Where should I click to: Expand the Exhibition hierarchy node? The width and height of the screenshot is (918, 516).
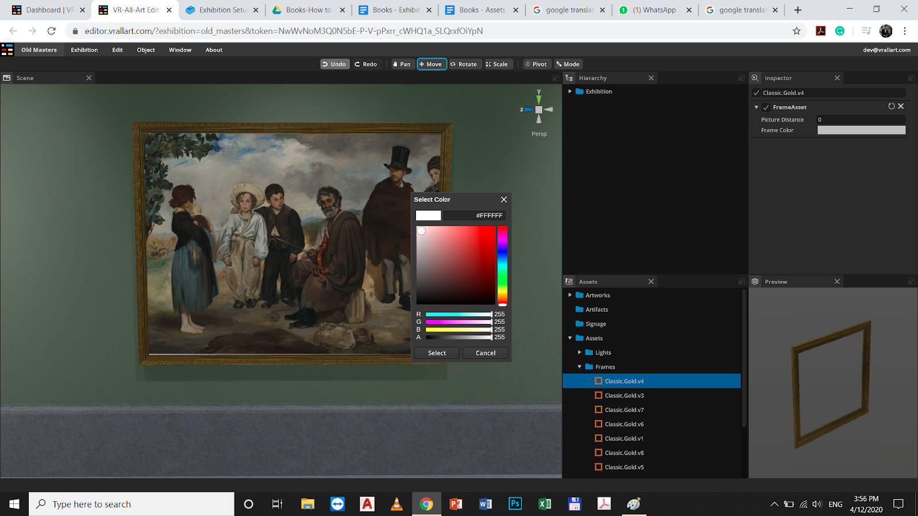pos(570,92)
